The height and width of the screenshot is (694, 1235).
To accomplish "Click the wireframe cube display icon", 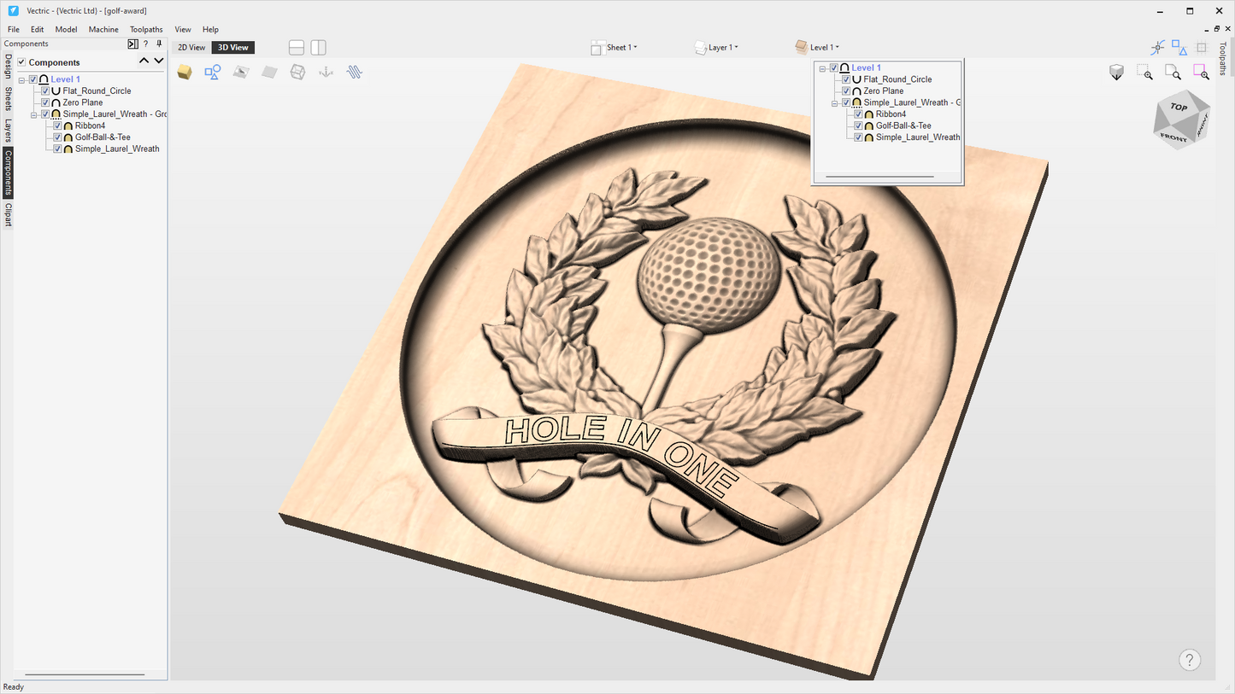I will point(297,72).
